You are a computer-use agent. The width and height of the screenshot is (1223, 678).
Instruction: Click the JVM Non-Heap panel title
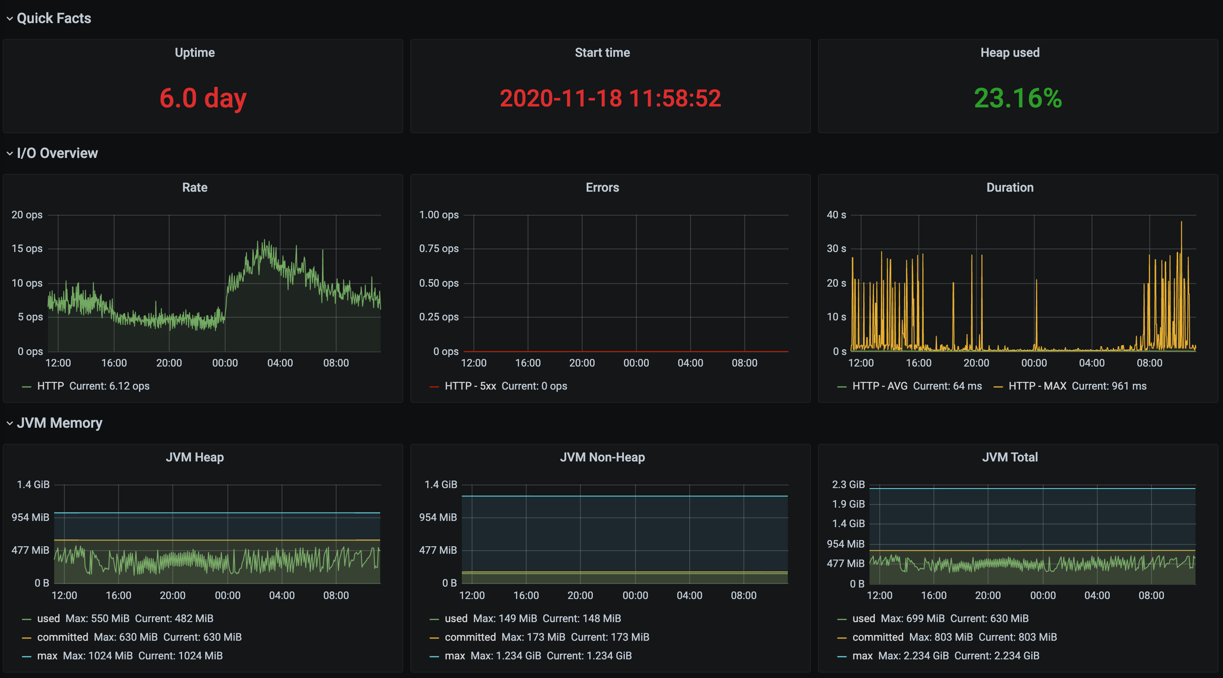[602, 457]
